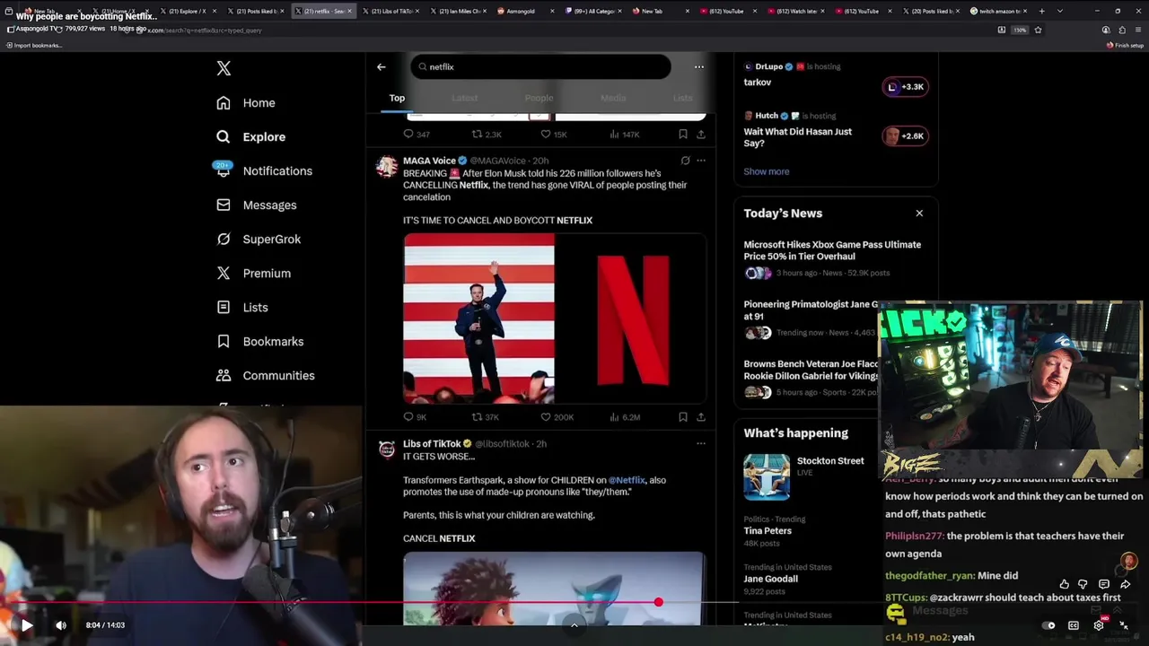Repost the post with 2.3K reposts
Viewport: 1149px width, 646px height.
(x=487, y=135)
